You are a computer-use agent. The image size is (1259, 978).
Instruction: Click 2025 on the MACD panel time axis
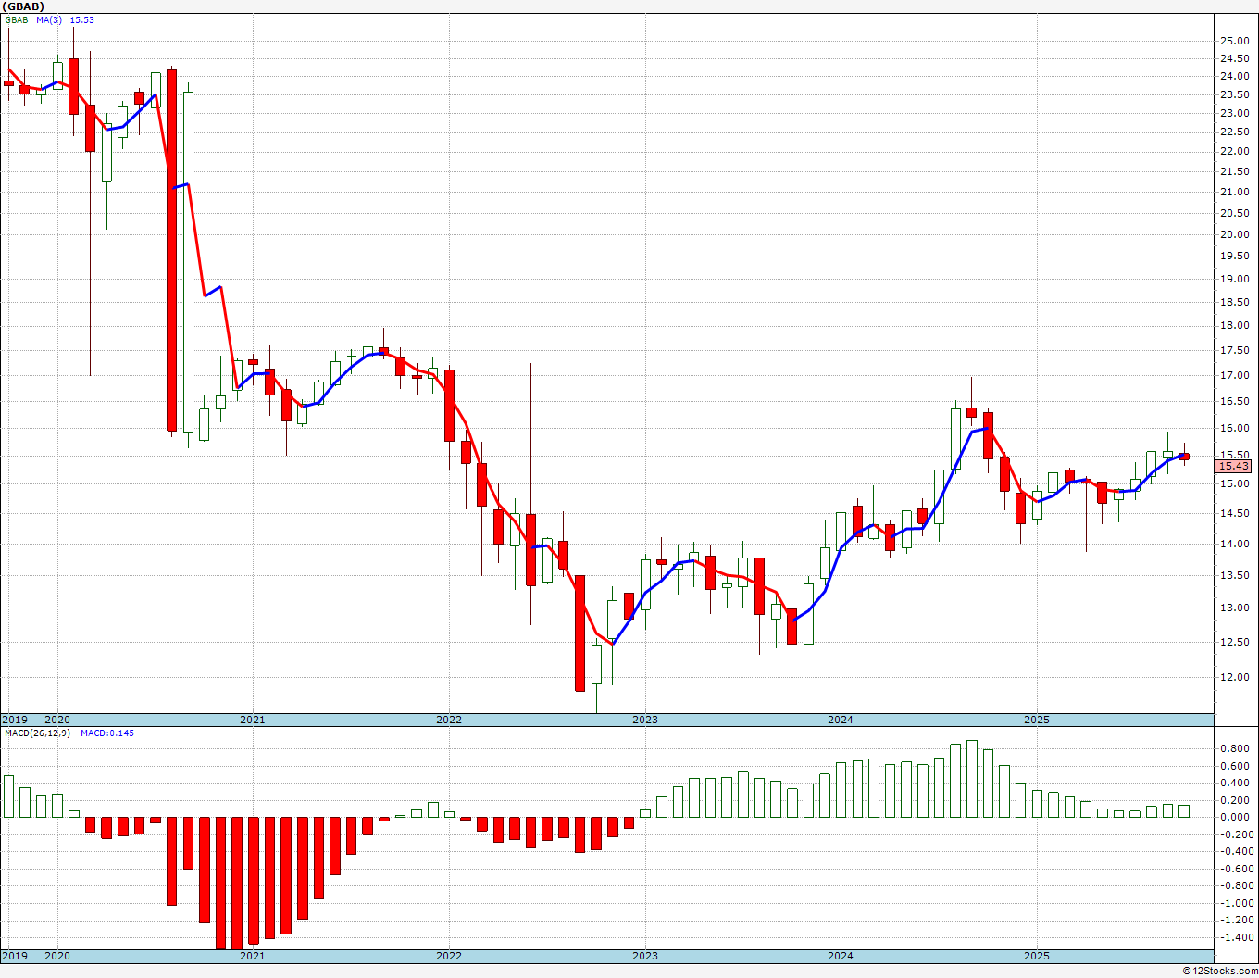coord(1037,956)
